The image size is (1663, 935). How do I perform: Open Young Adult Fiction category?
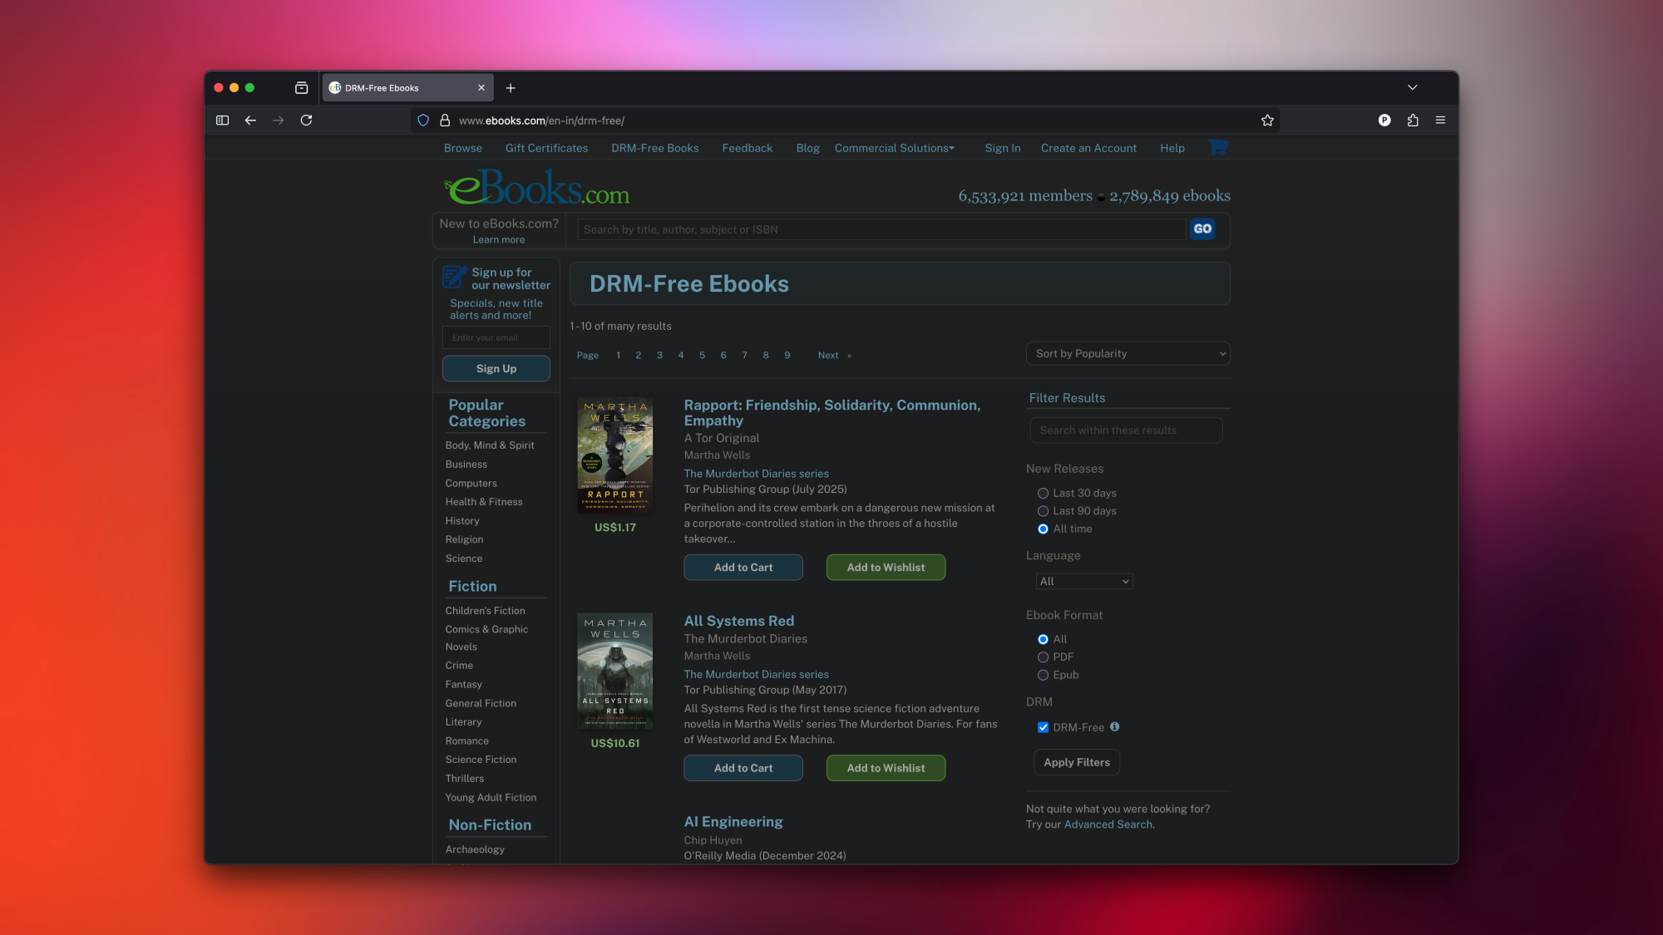(491, 798)
